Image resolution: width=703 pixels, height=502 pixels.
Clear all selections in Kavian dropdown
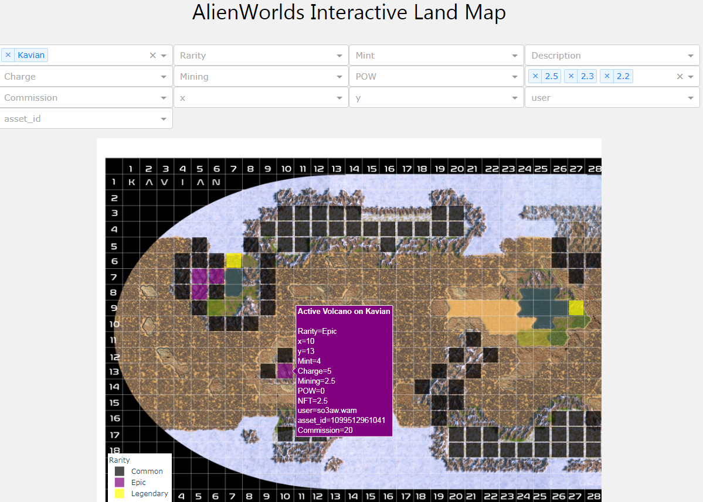tap(153, 56)
